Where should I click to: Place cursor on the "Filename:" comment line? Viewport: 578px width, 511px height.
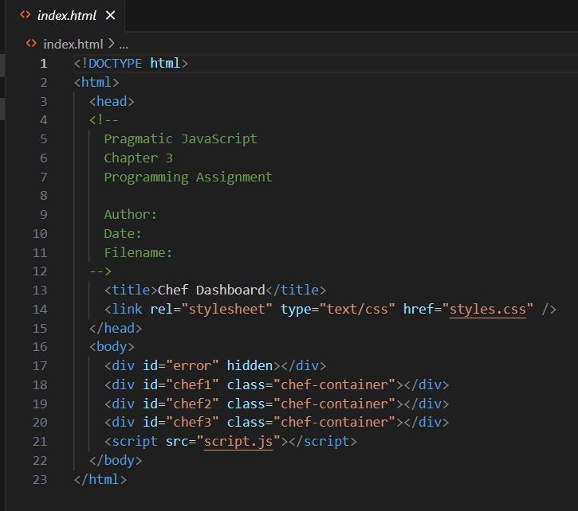[x=138, y=252]
